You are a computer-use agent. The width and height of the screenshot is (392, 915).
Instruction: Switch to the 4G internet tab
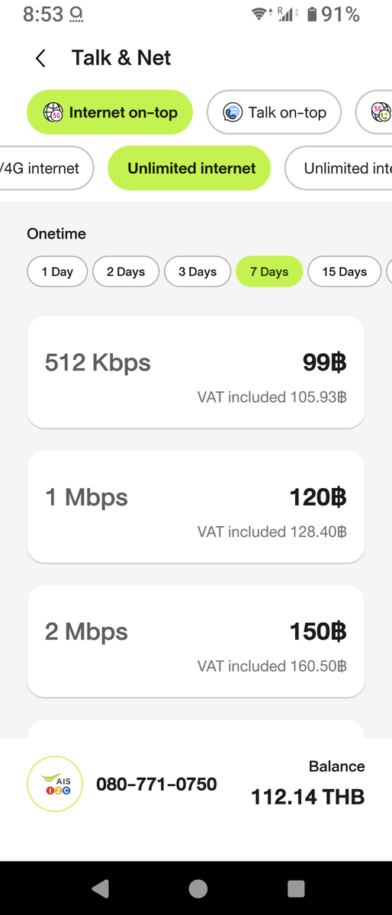click(x=45, y=168)
